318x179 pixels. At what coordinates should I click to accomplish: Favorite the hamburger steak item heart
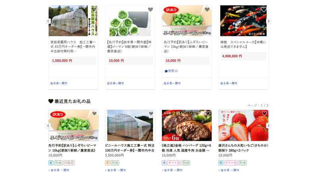(x=207, y=114)
